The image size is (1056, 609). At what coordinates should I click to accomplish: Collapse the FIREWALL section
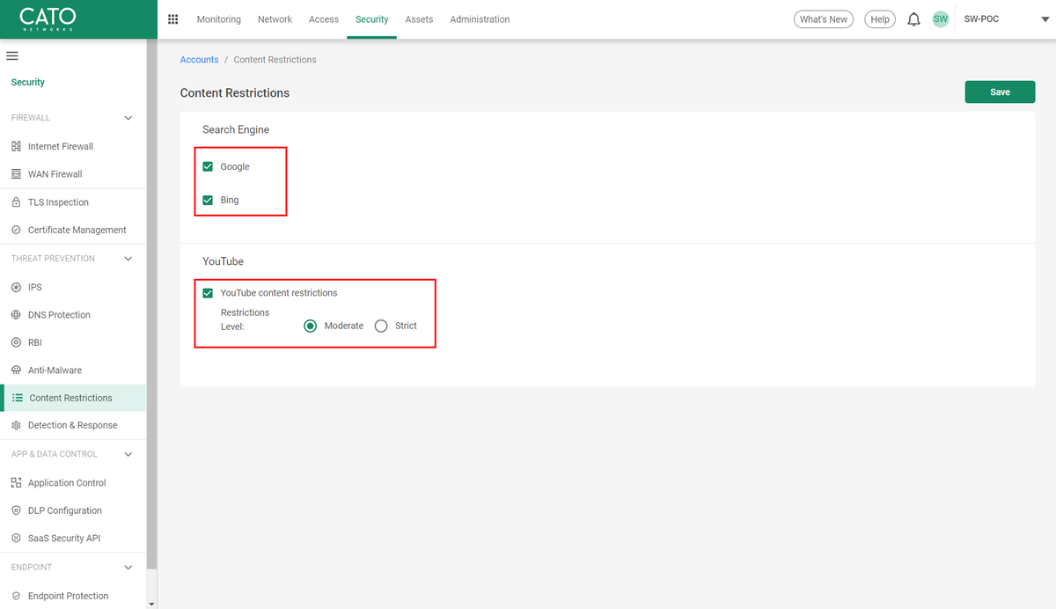[128, 118]
